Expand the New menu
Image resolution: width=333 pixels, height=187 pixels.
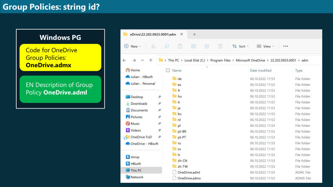[x=133, y=46]
